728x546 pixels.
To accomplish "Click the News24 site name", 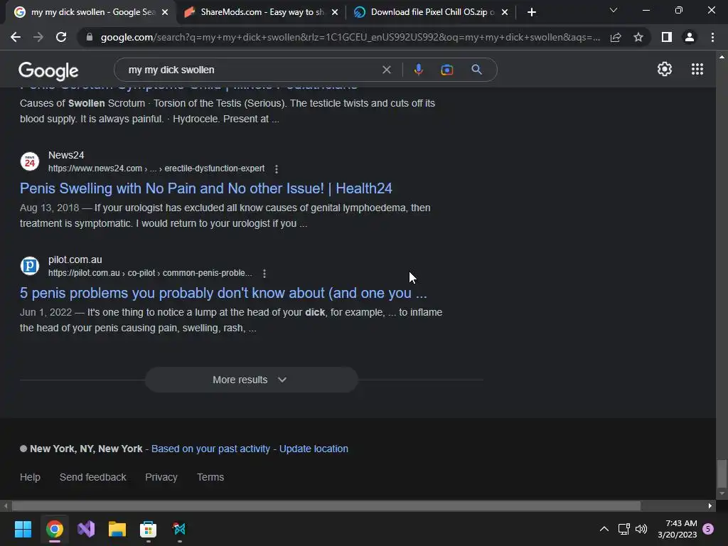I will point(66,155).
